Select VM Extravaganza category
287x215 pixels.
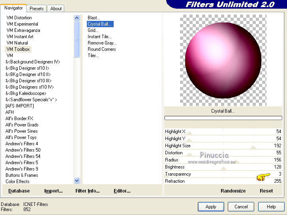(23, 30)
